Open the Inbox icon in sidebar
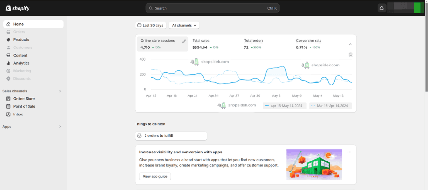This screenshot has width=428, height=190. (8, 114)
